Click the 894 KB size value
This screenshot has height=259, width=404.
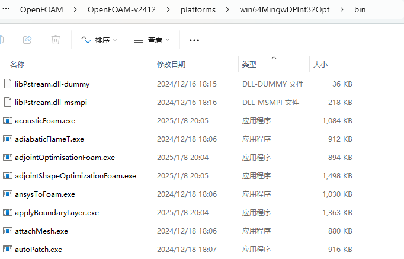tap(340, 158)
